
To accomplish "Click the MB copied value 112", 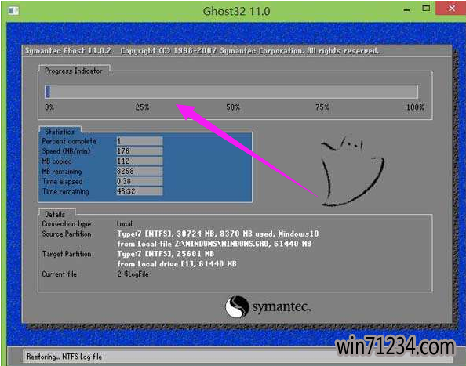I will (x=140, y=161).
